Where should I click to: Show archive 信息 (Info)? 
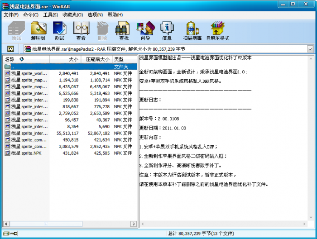[167, 31]
